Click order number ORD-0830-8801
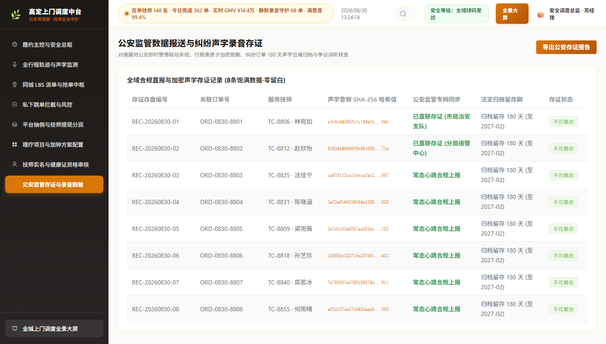 221,122
